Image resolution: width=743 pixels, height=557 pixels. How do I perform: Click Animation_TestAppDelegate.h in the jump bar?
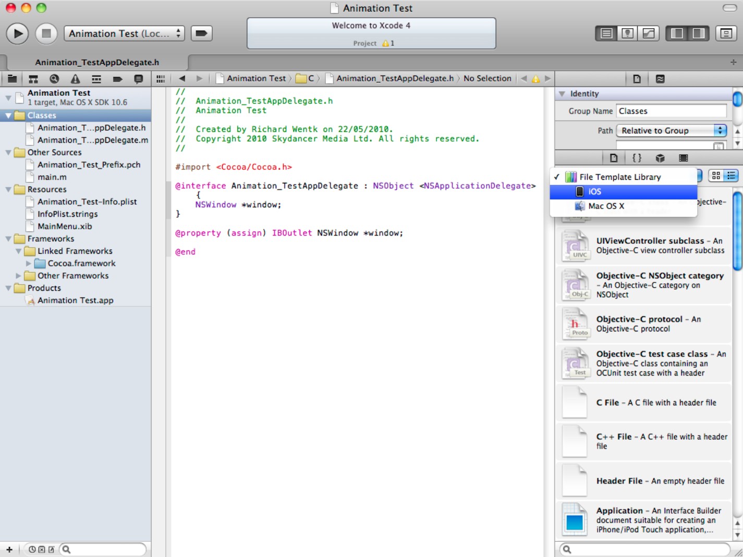tap(389, 79)
